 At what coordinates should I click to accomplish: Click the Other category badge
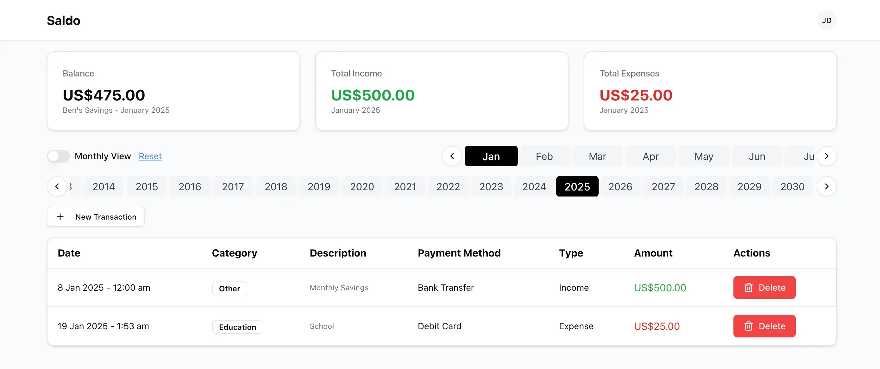(229, 288)
